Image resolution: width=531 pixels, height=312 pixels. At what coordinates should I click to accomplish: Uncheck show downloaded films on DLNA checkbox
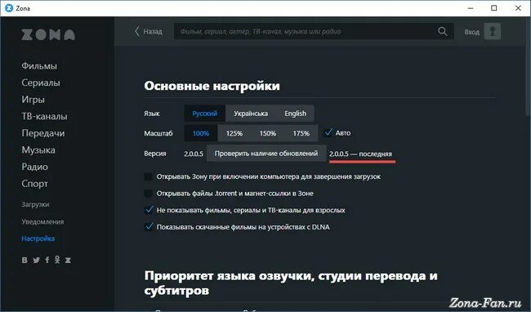pyautogui.click(x=149, y=226)
